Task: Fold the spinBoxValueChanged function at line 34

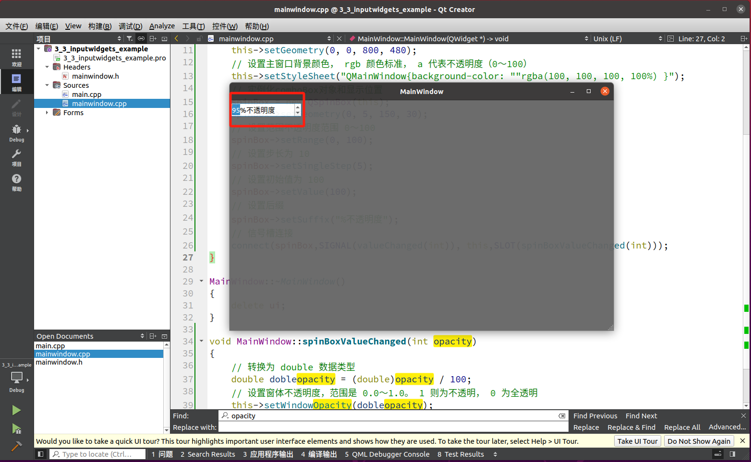Action: (x=201, y=341)
